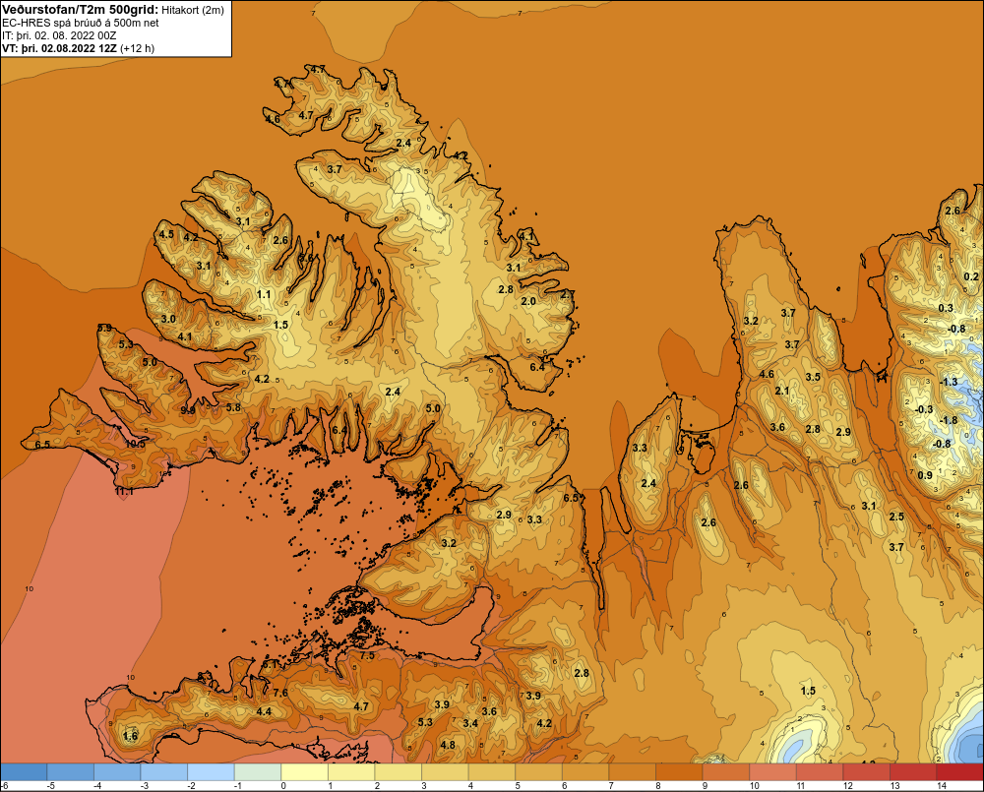The height and width of the screenshot is (792, 984).
Task: Click the 0 label on the legend scale
Action: click(283, 786)
